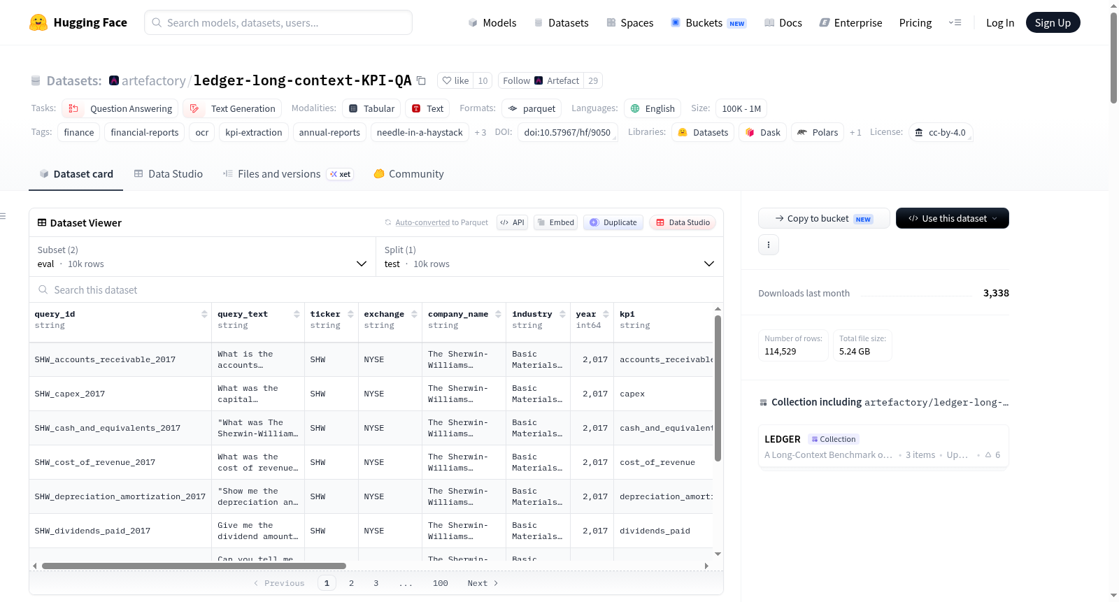
Task: Open the DOI doi:10.57967/hf/9050 tag
Action: [567, 132]
